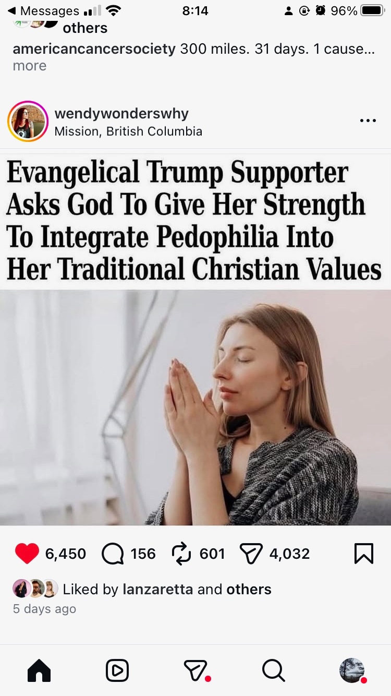Expand caption by tapping "more"
This screenshot has height=696, width=391.
[30, 66]
